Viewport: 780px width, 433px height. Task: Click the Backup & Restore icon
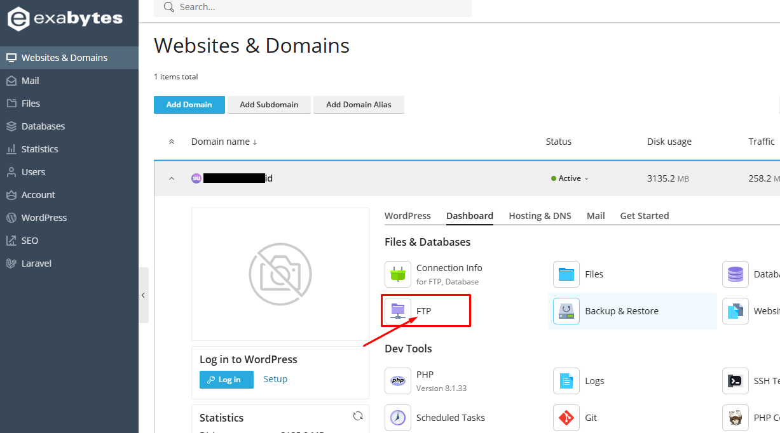[x=566, y=311]
